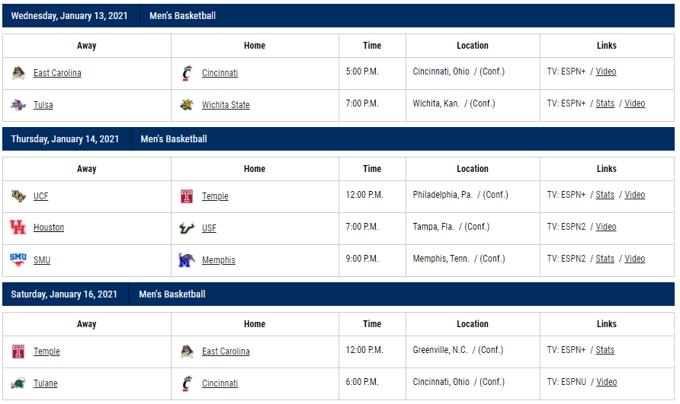Click the Memphis Tigers logo icon
This screenshot has width=680, height=404.
(x=187, y=259)
